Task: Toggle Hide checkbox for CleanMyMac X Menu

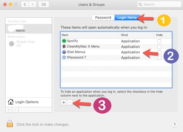Action: tap(159, 47)
